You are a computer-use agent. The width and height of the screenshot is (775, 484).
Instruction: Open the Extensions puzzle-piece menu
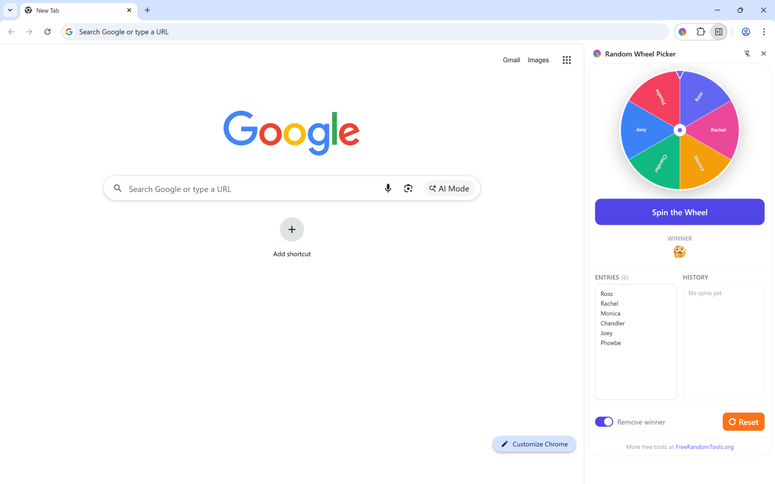701,32
